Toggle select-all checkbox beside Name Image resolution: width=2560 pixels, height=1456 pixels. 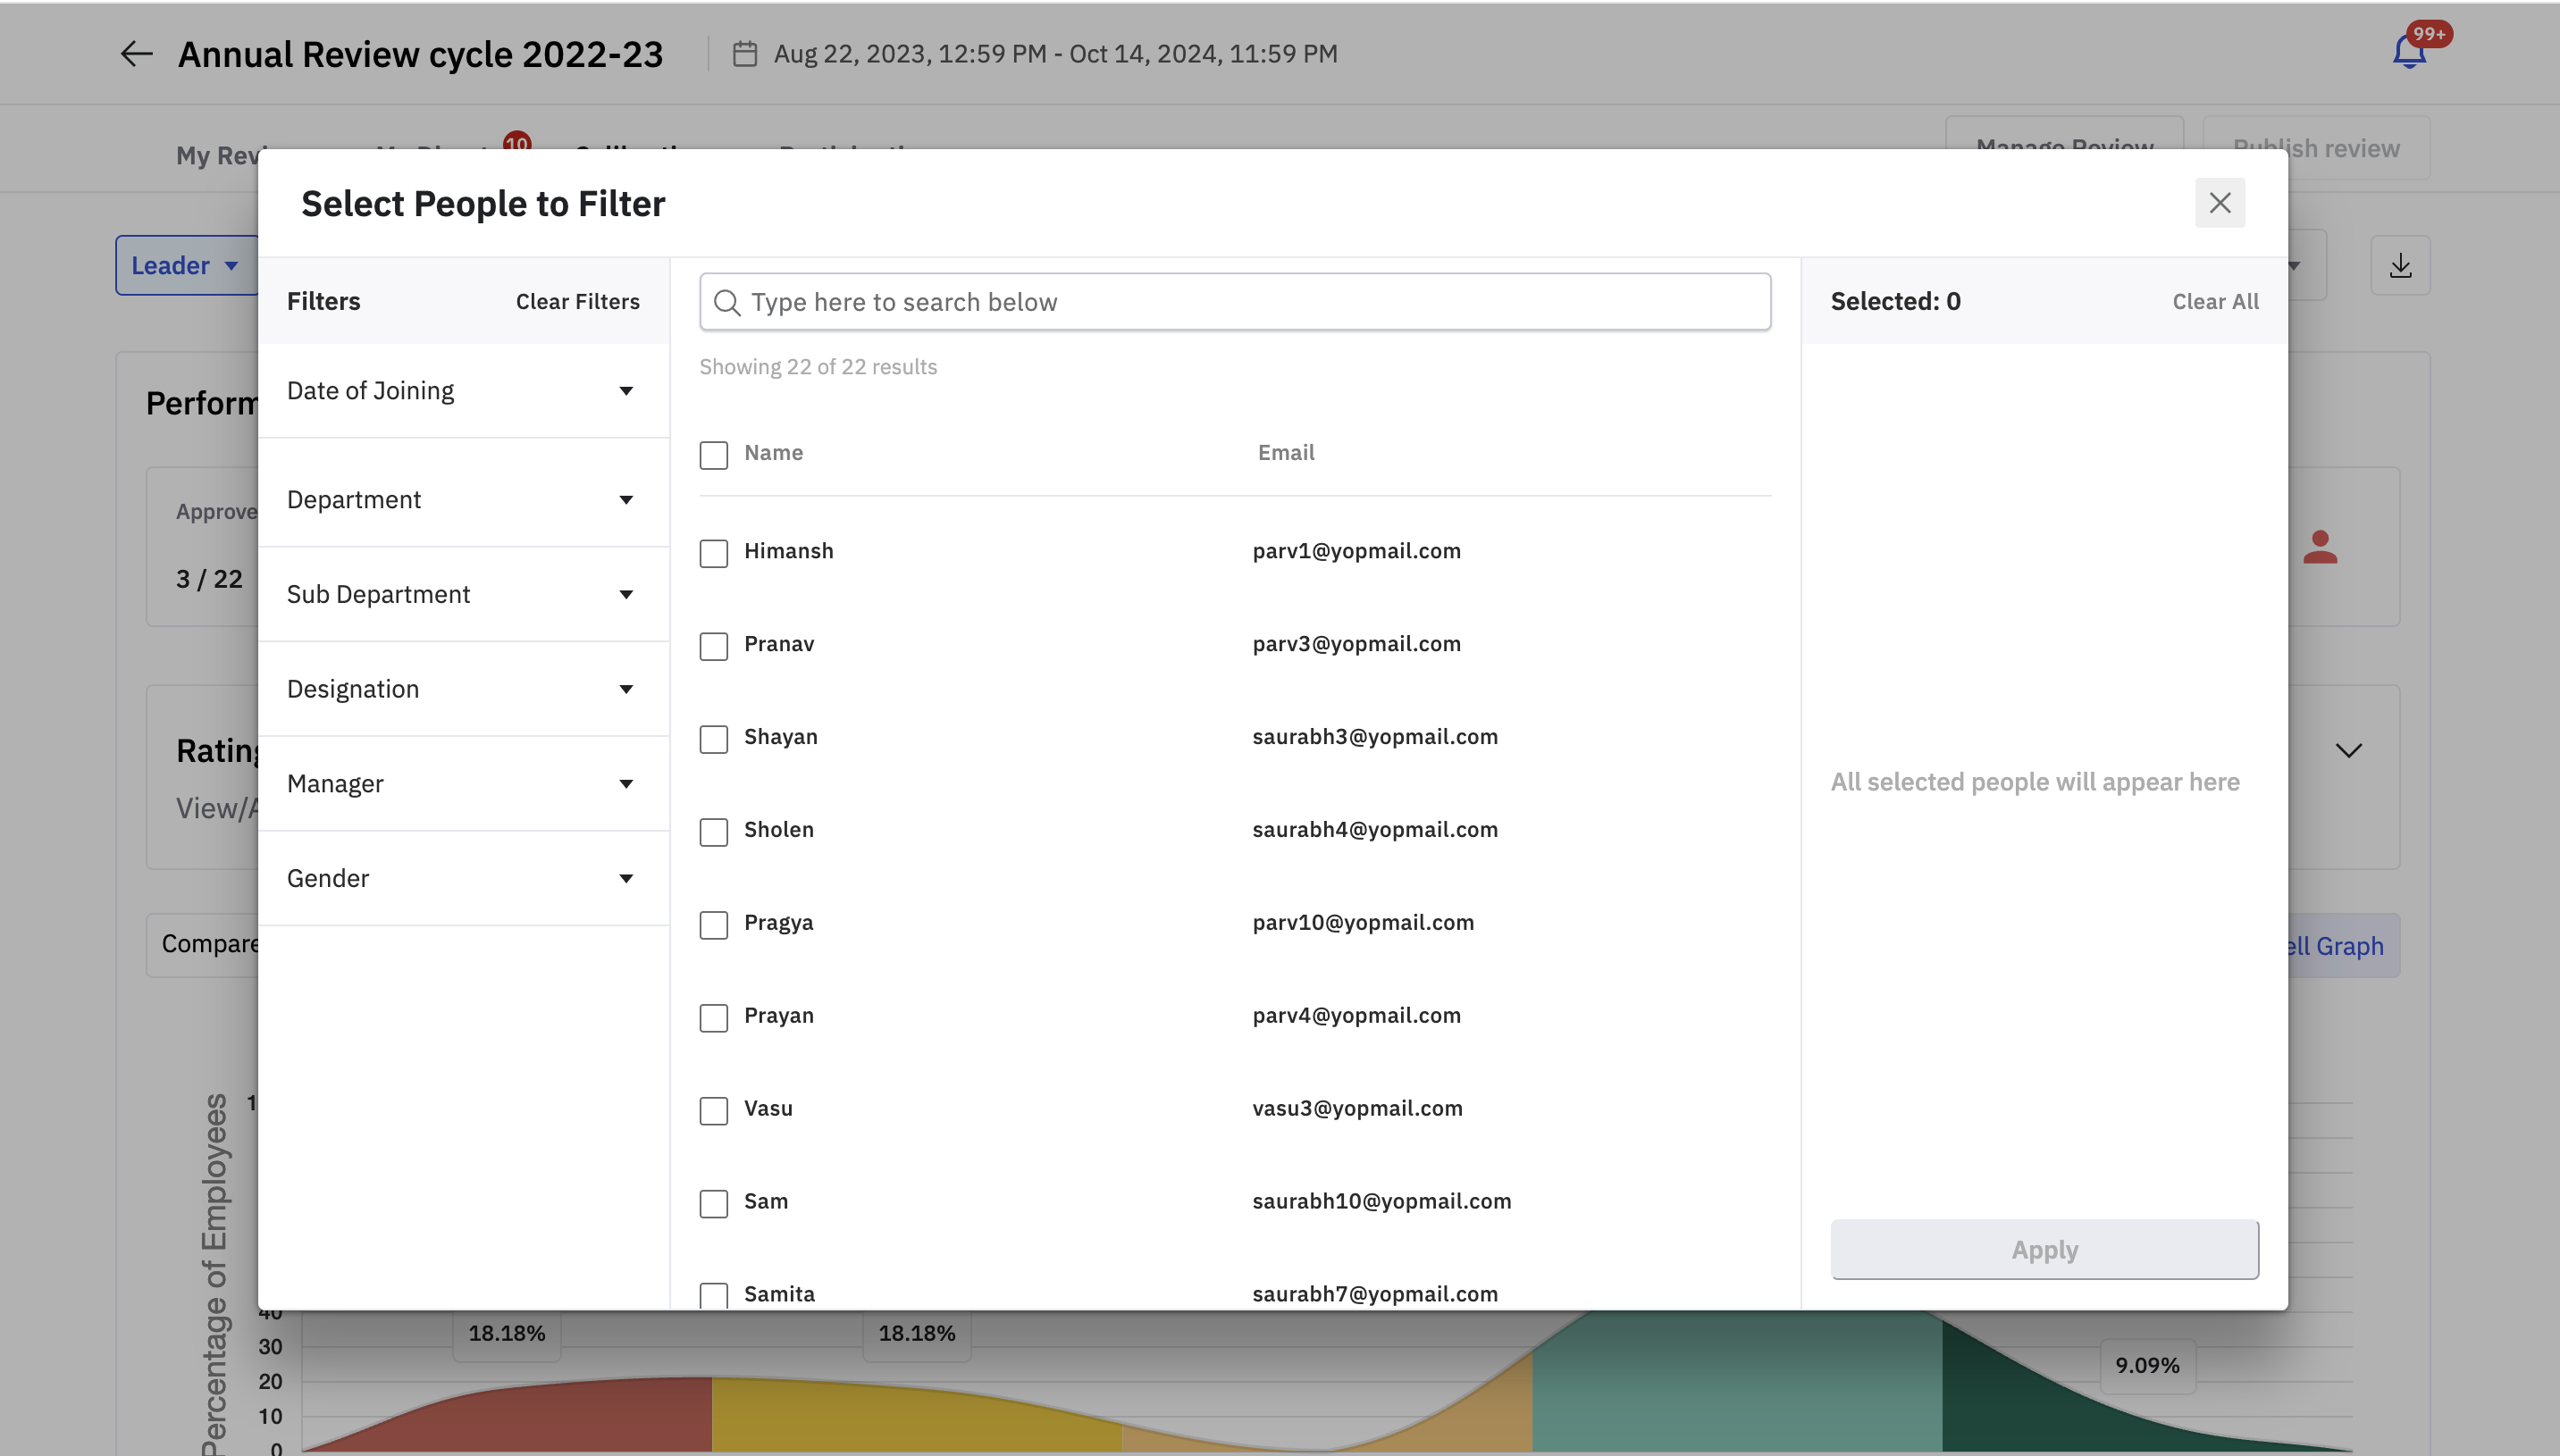pyautogui.click(x=713, y=455)
